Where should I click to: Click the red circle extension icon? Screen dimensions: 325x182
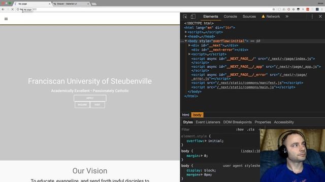(289, 9)
